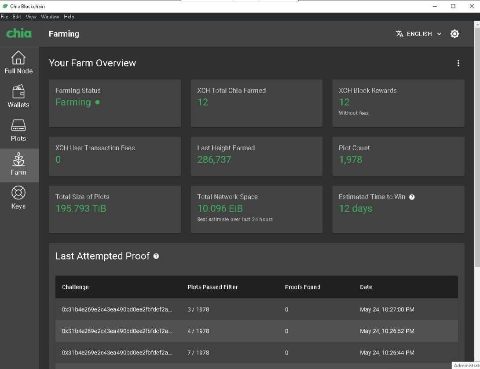
Task: Expand the ENGLISH language dropdown
Action: tap(418, 34)
